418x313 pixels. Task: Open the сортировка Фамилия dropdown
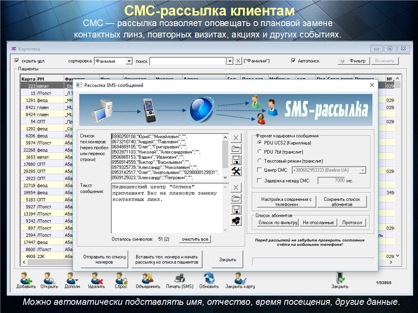129,61
